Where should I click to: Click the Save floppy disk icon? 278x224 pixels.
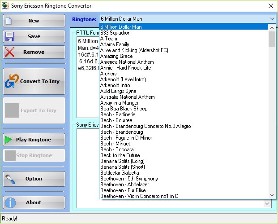pyautogui.click(x=9, y=36)
